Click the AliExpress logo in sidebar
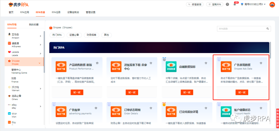 coord(9,43)
